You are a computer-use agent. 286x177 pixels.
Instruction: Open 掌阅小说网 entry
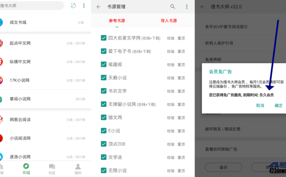[45, 99]
